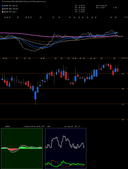Select the 'DOW ST: 35.14' legend text

click(x=10, y=6)
